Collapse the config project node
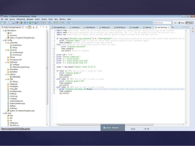The height and width of the screenshot is (146, 195). (3, 40)
